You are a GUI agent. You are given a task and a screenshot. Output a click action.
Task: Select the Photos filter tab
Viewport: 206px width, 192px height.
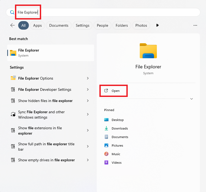tap(141, 25)
